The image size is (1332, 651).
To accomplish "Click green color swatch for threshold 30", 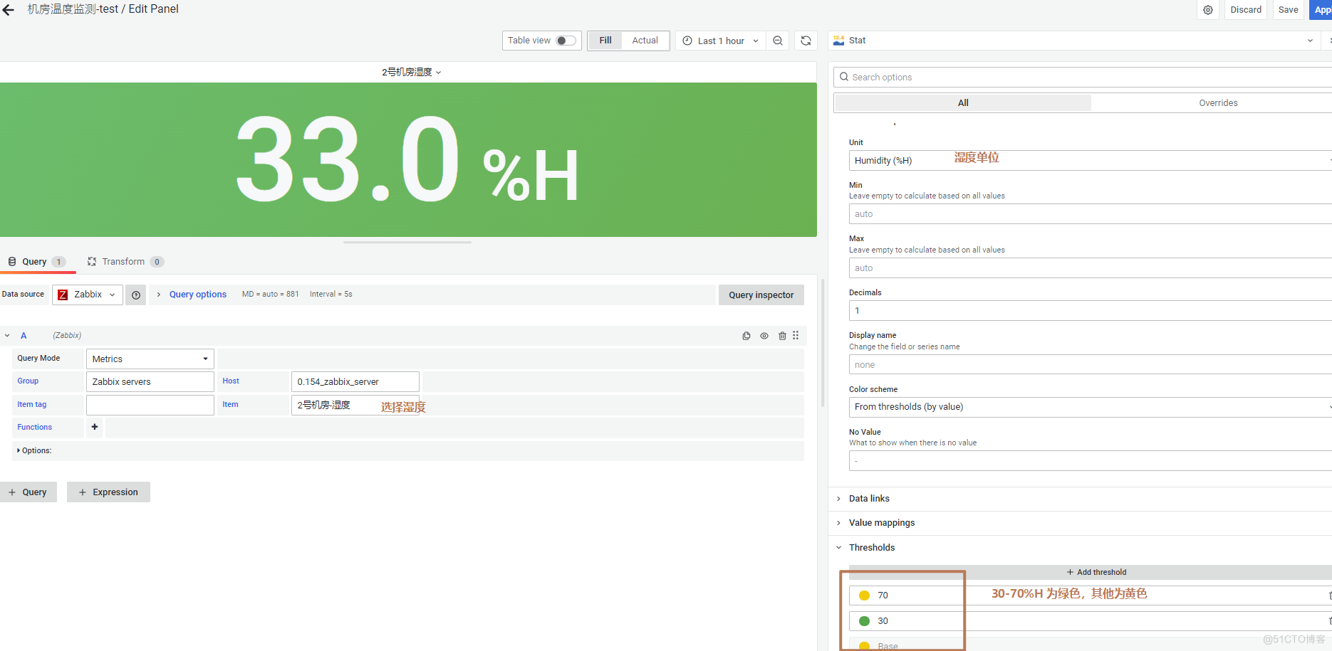I will click(864, 621).
